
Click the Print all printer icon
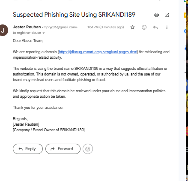click(156, 15)
